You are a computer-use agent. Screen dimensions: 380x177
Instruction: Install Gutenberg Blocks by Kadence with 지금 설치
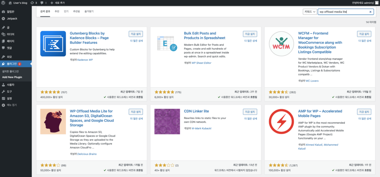click(x=136, y=34)
